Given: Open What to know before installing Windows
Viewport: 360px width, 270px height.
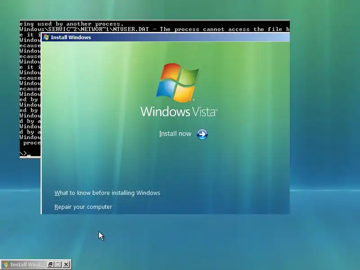Looking at the screenshot, I should pyautogui.click(x=107, y=193).
